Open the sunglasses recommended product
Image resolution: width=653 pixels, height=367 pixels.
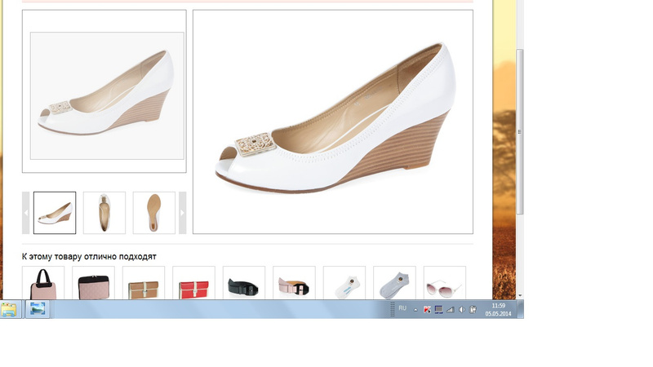click(445, 284)
